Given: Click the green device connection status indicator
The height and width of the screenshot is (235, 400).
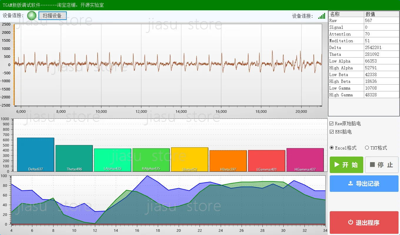Looking at the screenshot, I should coord(32,16).
